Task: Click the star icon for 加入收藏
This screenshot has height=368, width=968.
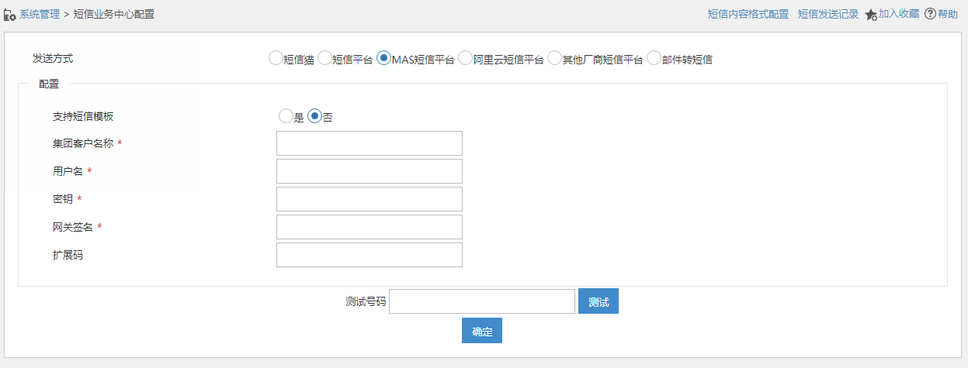Action: pos(871,15)
